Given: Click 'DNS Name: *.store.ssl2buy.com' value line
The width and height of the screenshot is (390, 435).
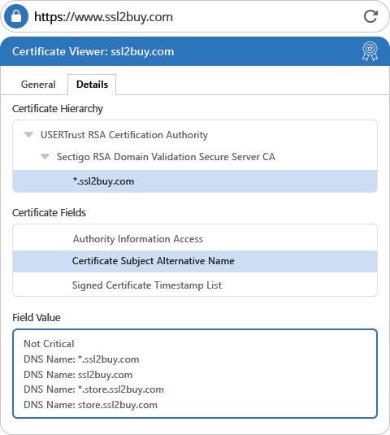Looking at the screenshot, I should 93,389.
